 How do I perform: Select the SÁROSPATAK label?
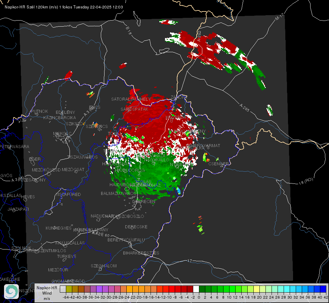point(134,109)
